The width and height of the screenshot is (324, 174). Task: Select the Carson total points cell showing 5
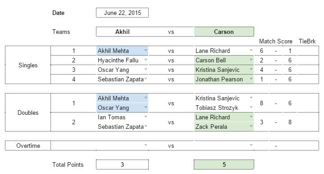click(x=224, y=165)
